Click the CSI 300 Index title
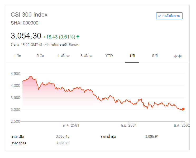Image resolution: width=196 pixels, height=158 pixels. coord(29,15)
